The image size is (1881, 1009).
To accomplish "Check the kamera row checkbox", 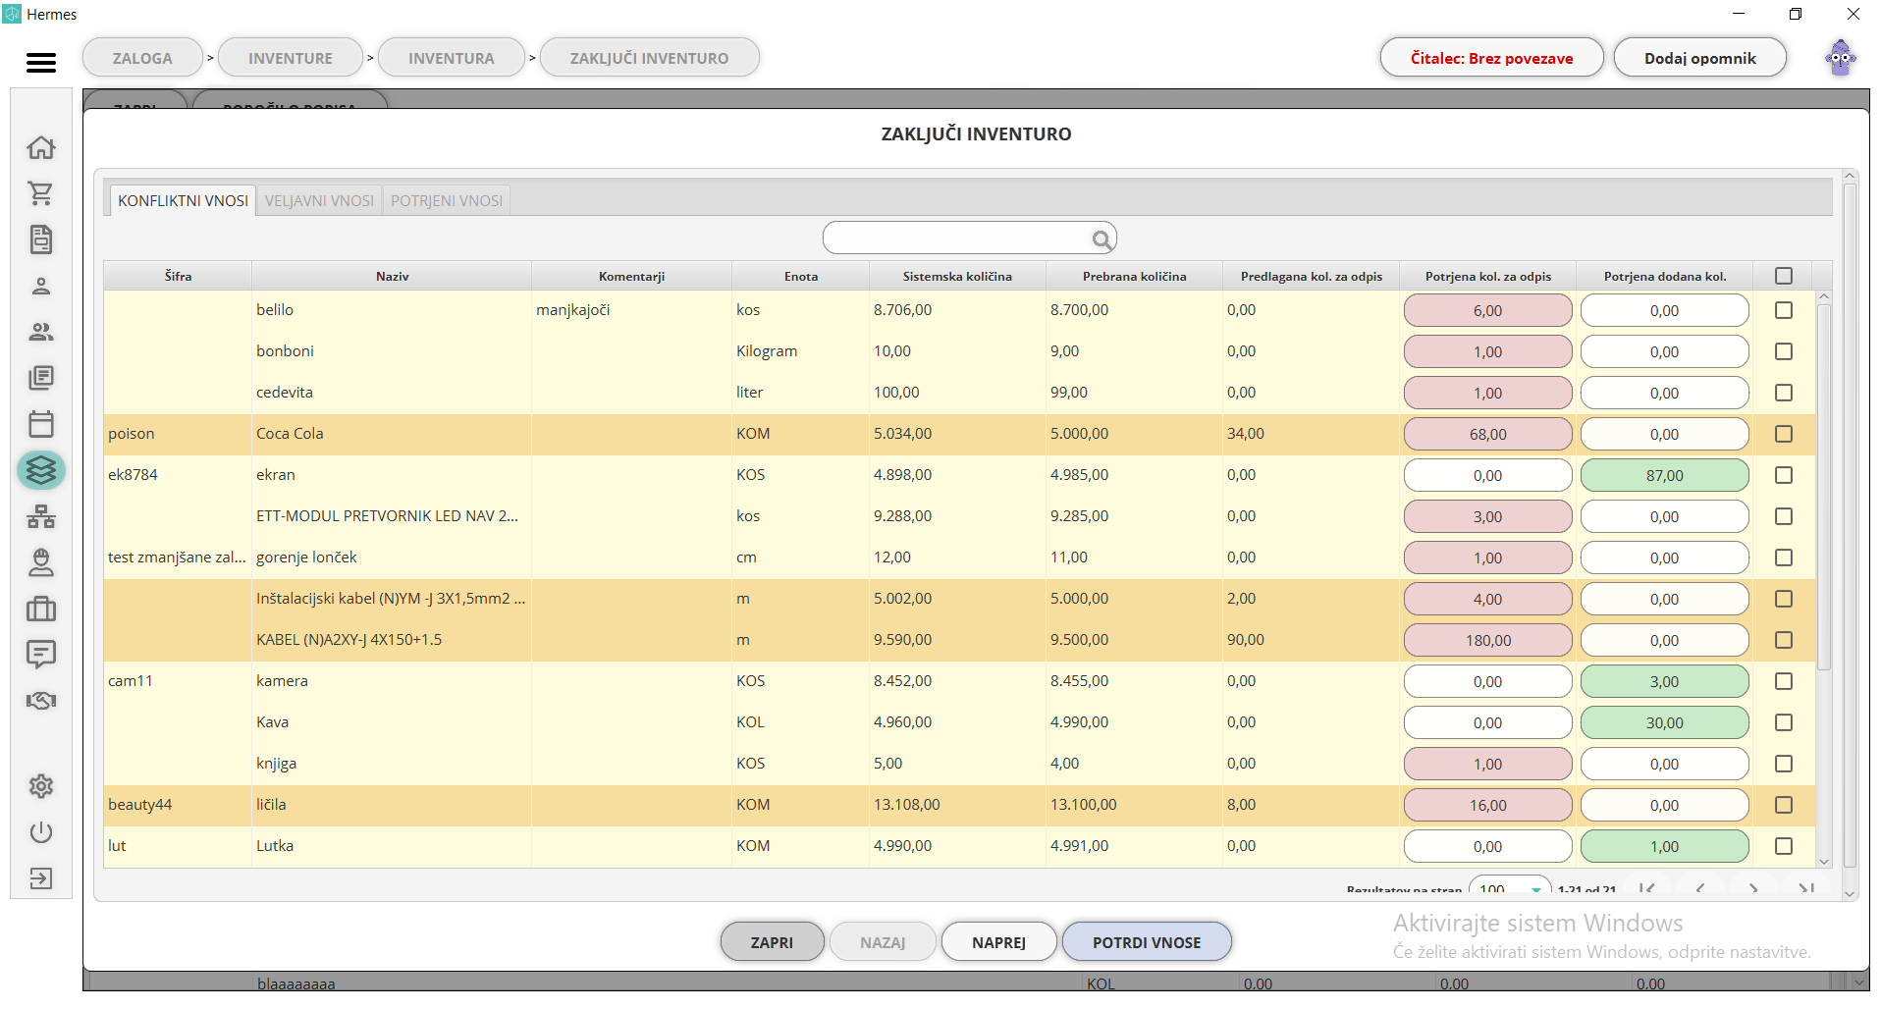I will click(x=1784, y=681).
